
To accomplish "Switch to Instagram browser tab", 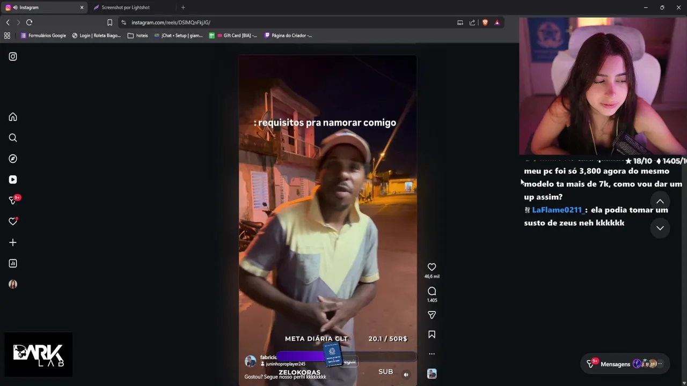I will point(45,8).
